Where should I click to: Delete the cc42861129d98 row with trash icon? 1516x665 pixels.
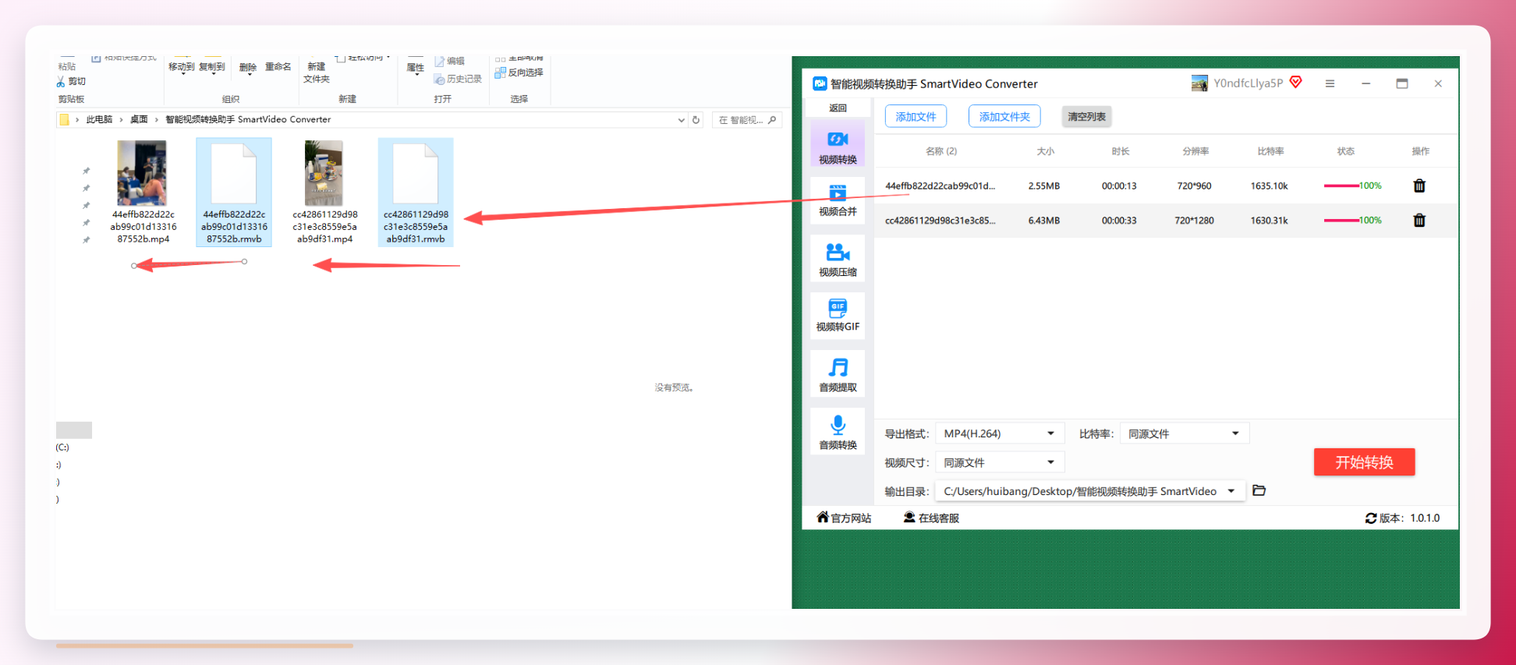click(1419, 221)
